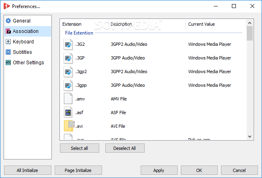
Task: Click 'Windows Media Player' in .3gpp row
Action: [210, 86]
